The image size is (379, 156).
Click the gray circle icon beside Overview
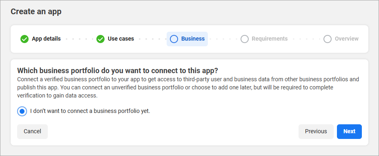click(328, 39)
